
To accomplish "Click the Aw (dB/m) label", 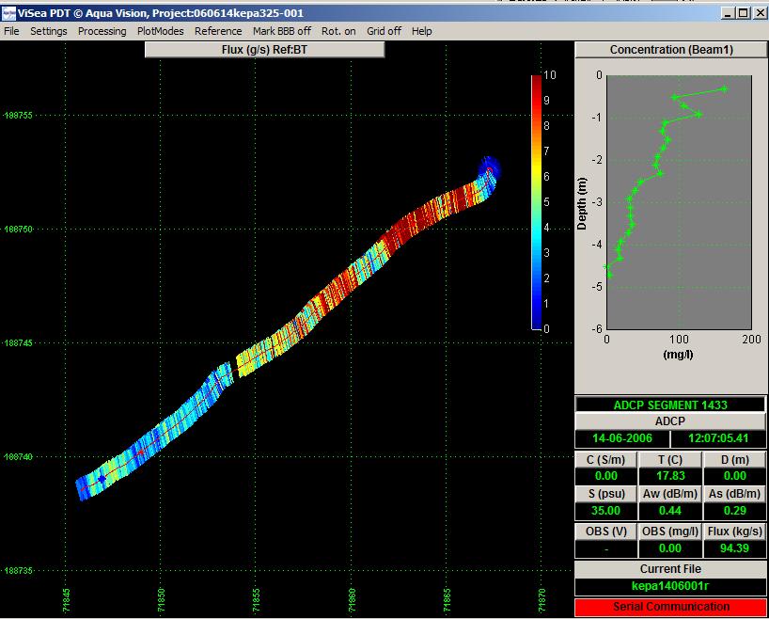I will click(x=670, y=494).
